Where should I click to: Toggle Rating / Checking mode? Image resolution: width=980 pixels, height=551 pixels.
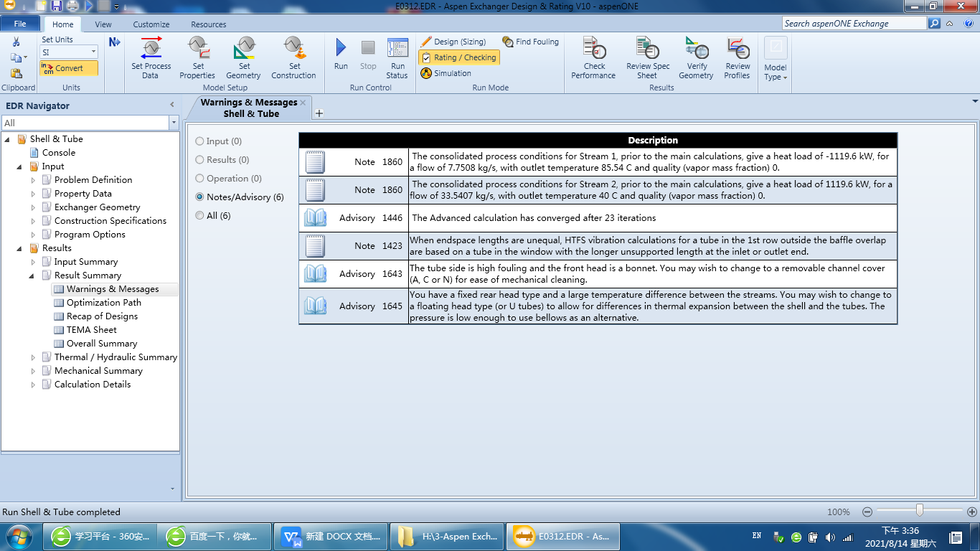point(459,57)
